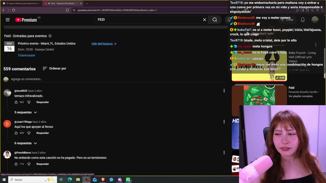Open options for the Bella Poarch video
326x183 pixels.
pos(316,45)
